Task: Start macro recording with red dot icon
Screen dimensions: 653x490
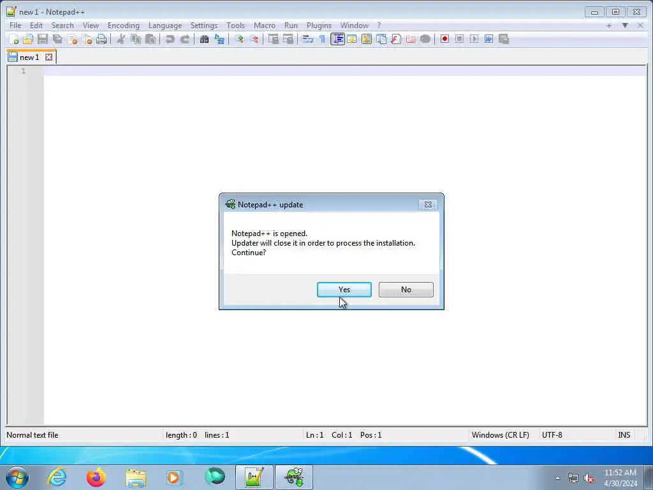Action: click(444, 39)
